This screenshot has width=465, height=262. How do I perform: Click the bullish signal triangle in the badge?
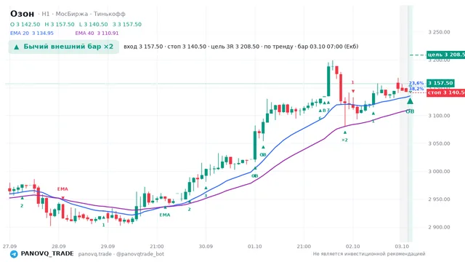[17, 47]
